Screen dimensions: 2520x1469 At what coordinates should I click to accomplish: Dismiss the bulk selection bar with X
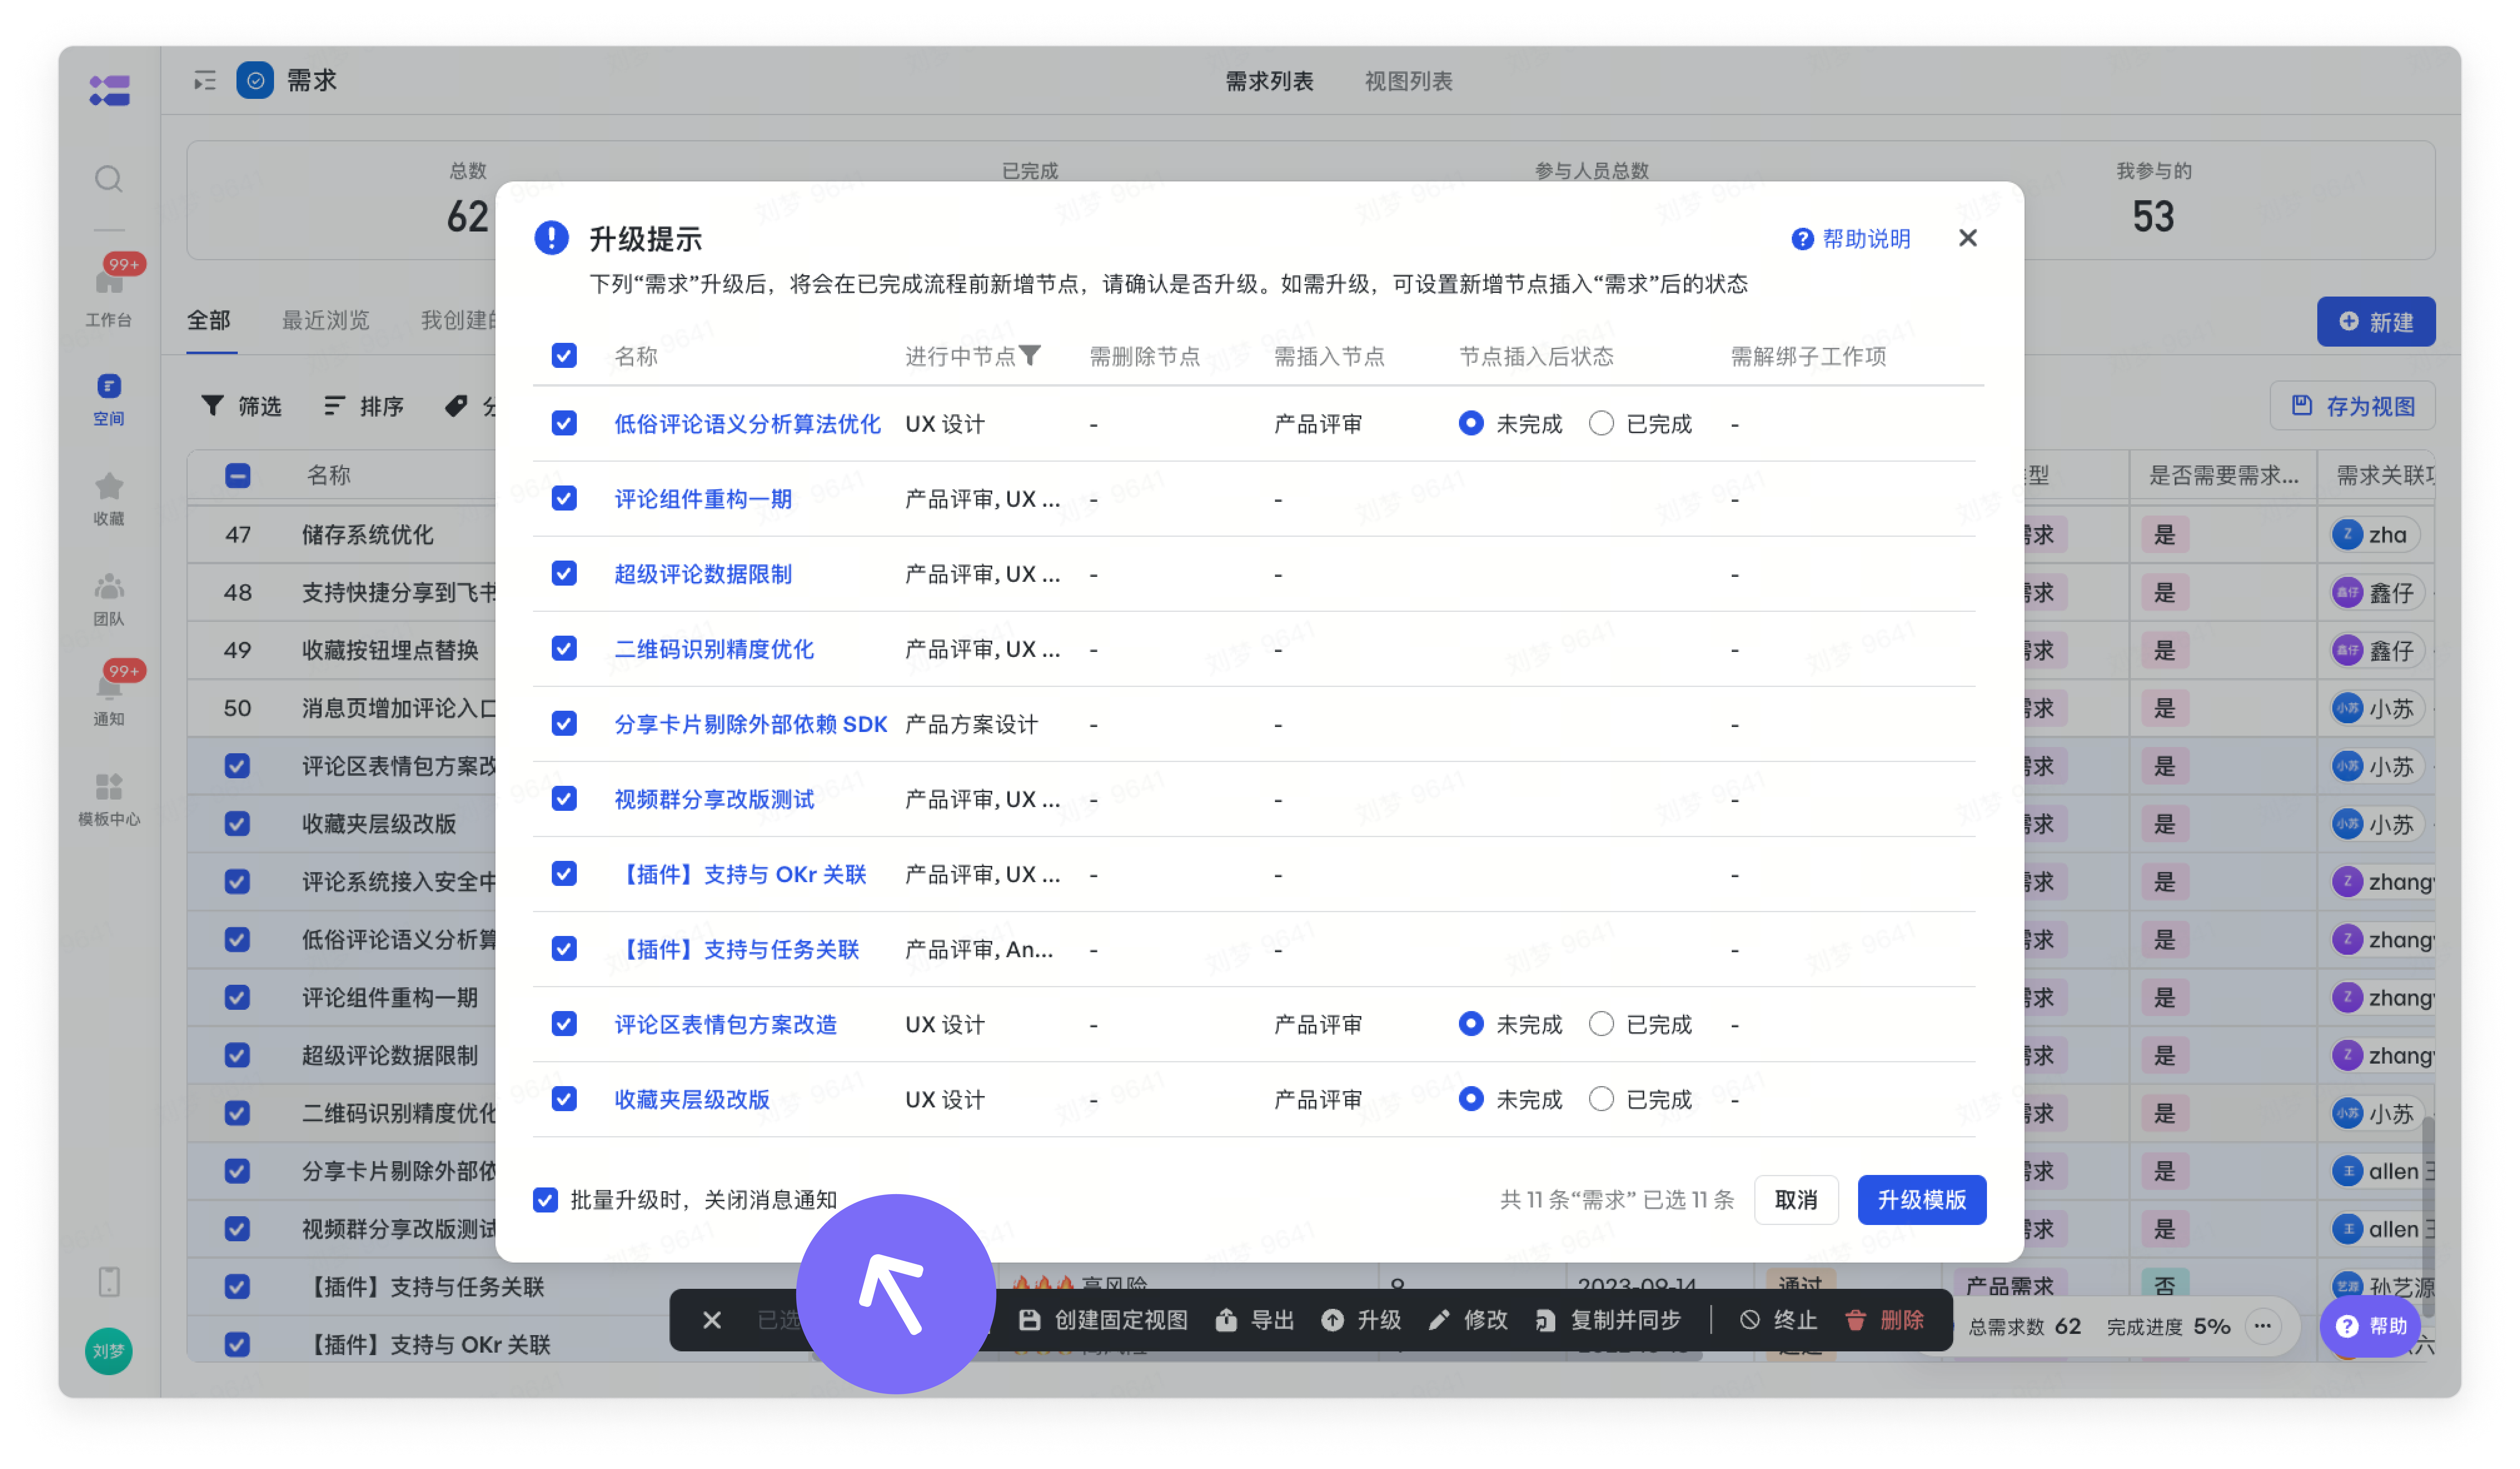(x=712, y=1320)
